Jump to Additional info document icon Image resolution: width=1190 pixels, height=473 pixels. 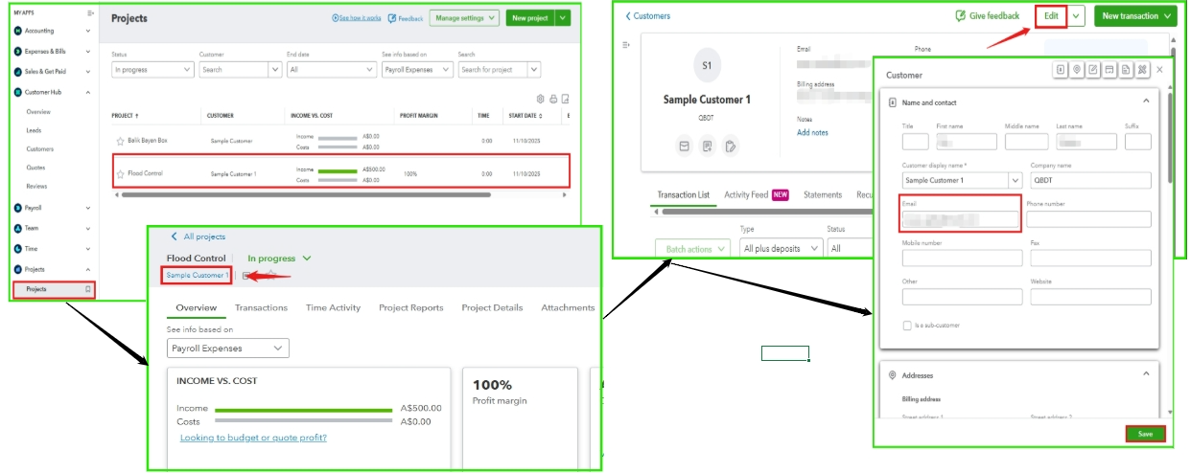(x=1126, y=70)
